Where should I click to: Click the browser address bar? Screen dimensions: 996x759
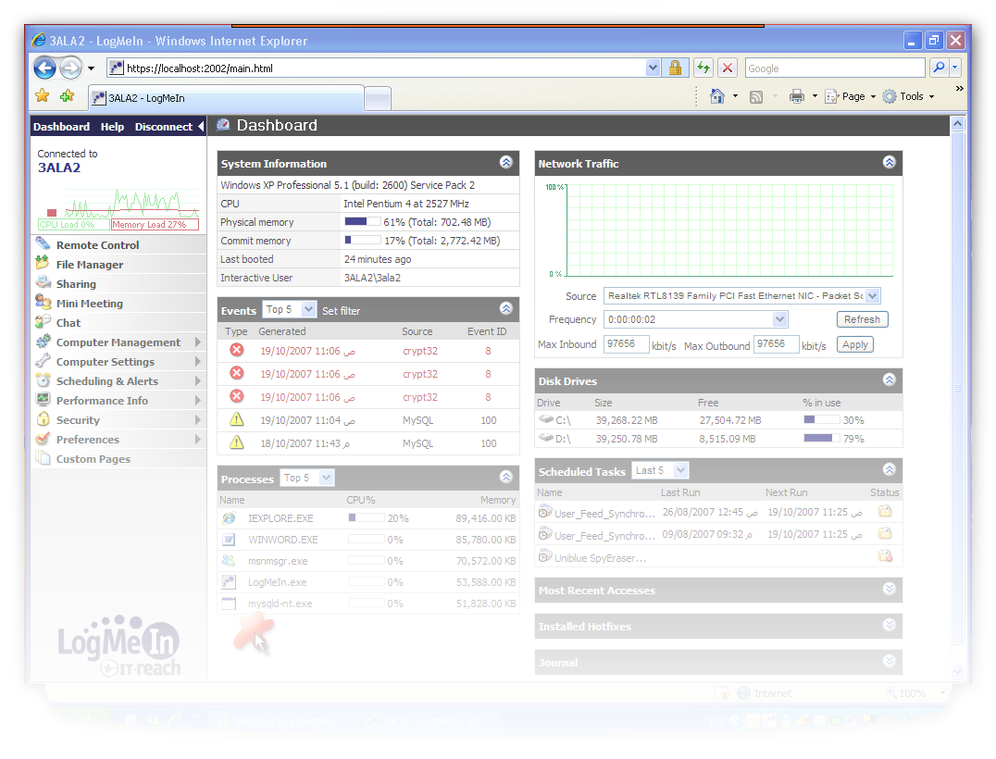tap(383, 68)
